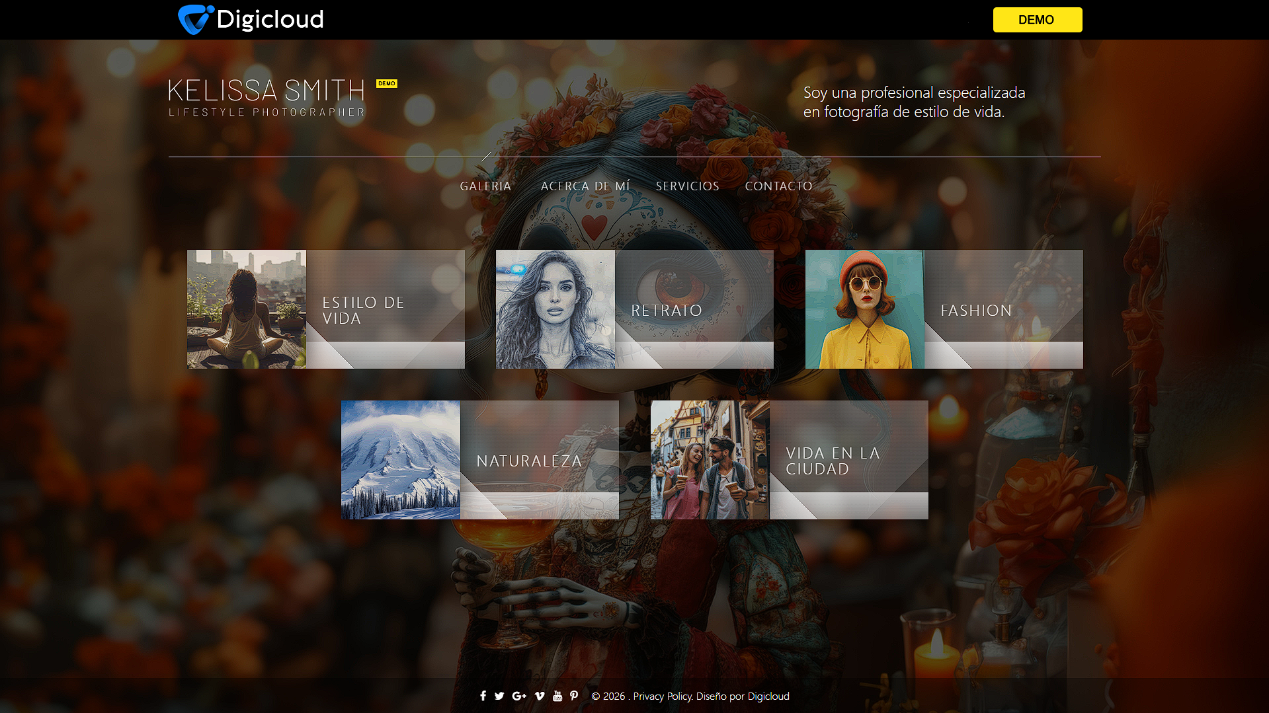1269x713 pixels.
Task: Open the Galeria menu item
Action: (x=485, y=186)
